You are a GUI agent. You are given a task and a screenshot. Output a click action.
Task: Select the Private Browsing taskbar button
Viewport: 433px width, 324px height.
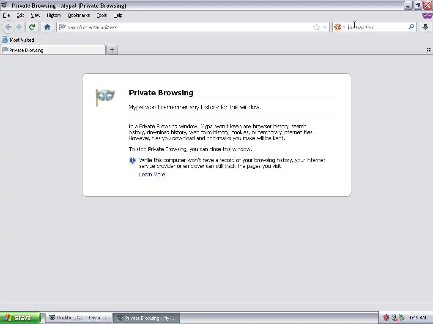pos(147,318)
